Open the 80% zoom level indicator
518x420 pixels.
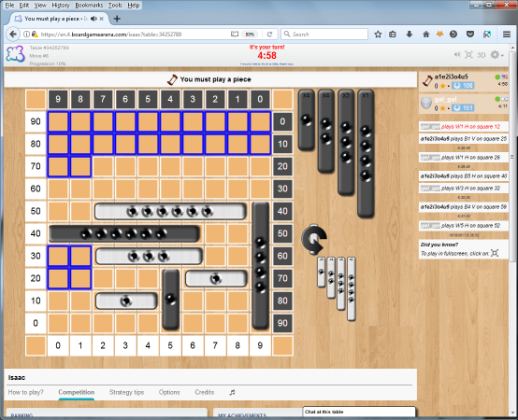pos(250,35)
